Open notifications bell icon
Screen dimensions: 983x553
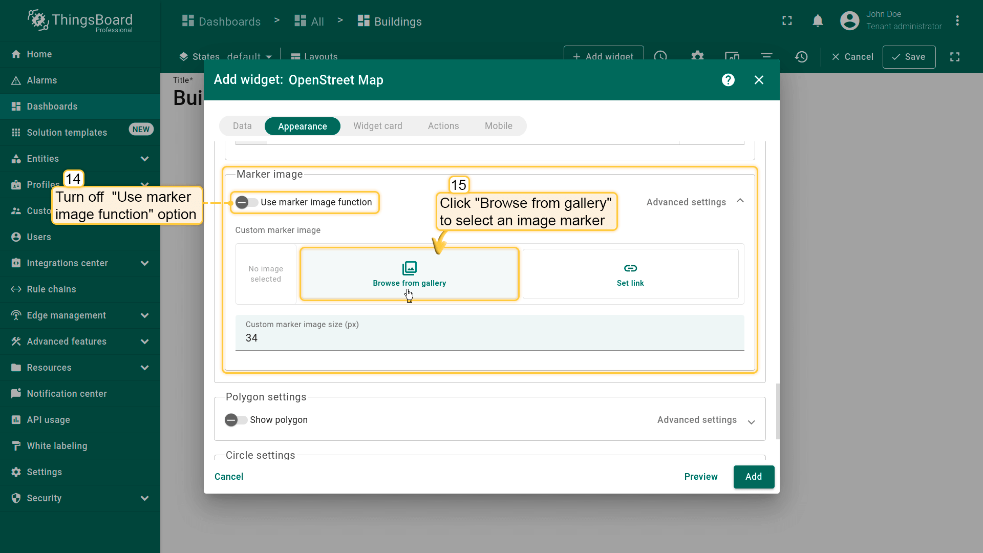point(818,20)
